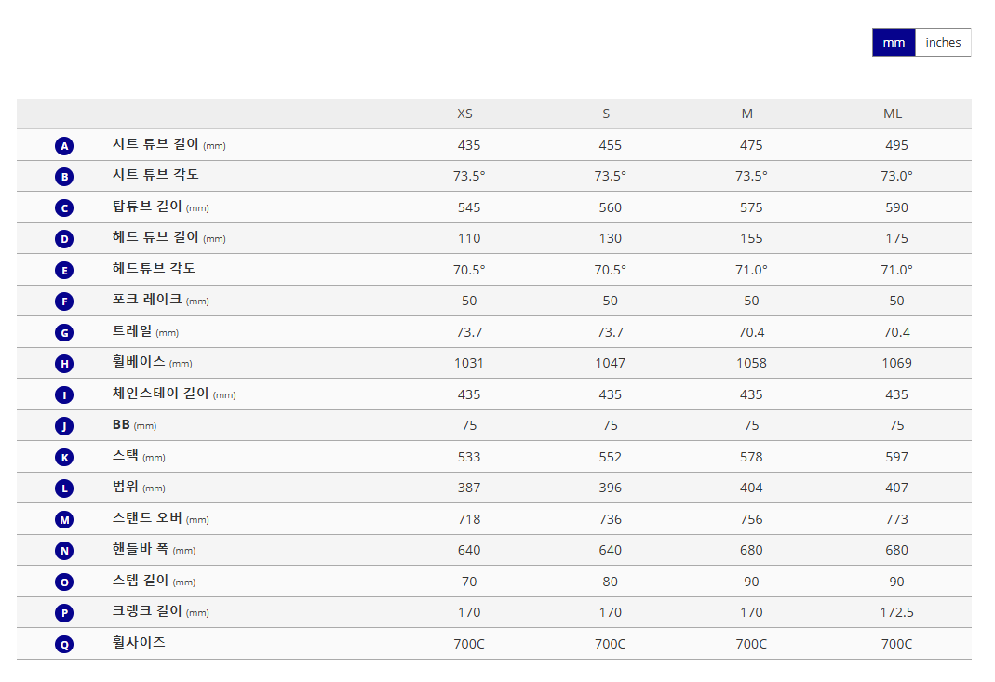Click the M standover icon
The image size is (995, 682).
coord(64,519)
